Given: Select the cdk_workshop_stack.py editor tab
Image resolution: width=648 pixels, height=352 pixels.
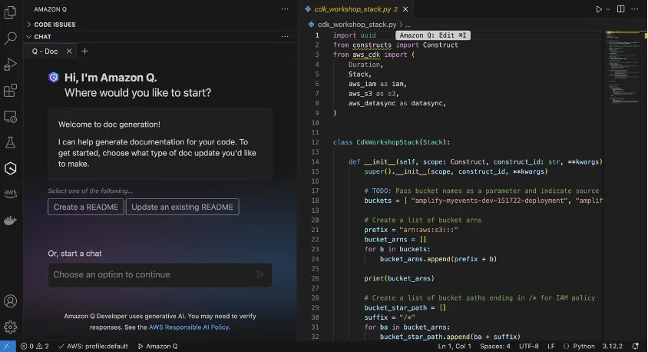Looking at the screenshot, I should 355,9.
